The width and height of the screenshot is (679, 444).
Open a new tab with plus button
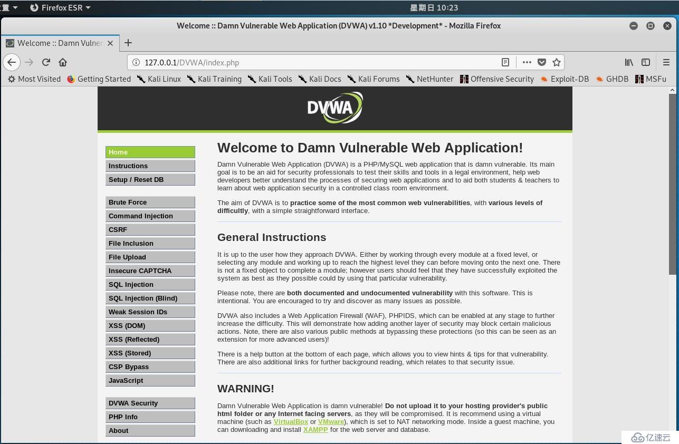click(x=128, y=43)
